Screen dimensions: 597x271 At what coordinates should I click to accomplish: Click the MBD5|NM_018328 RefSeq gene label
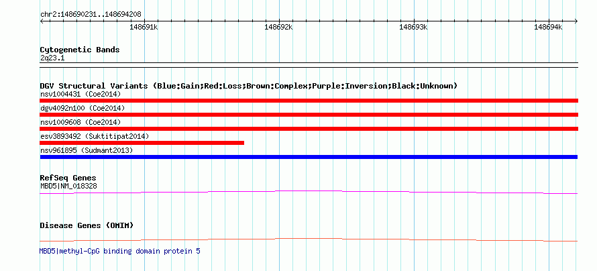(x=68, y=186)
